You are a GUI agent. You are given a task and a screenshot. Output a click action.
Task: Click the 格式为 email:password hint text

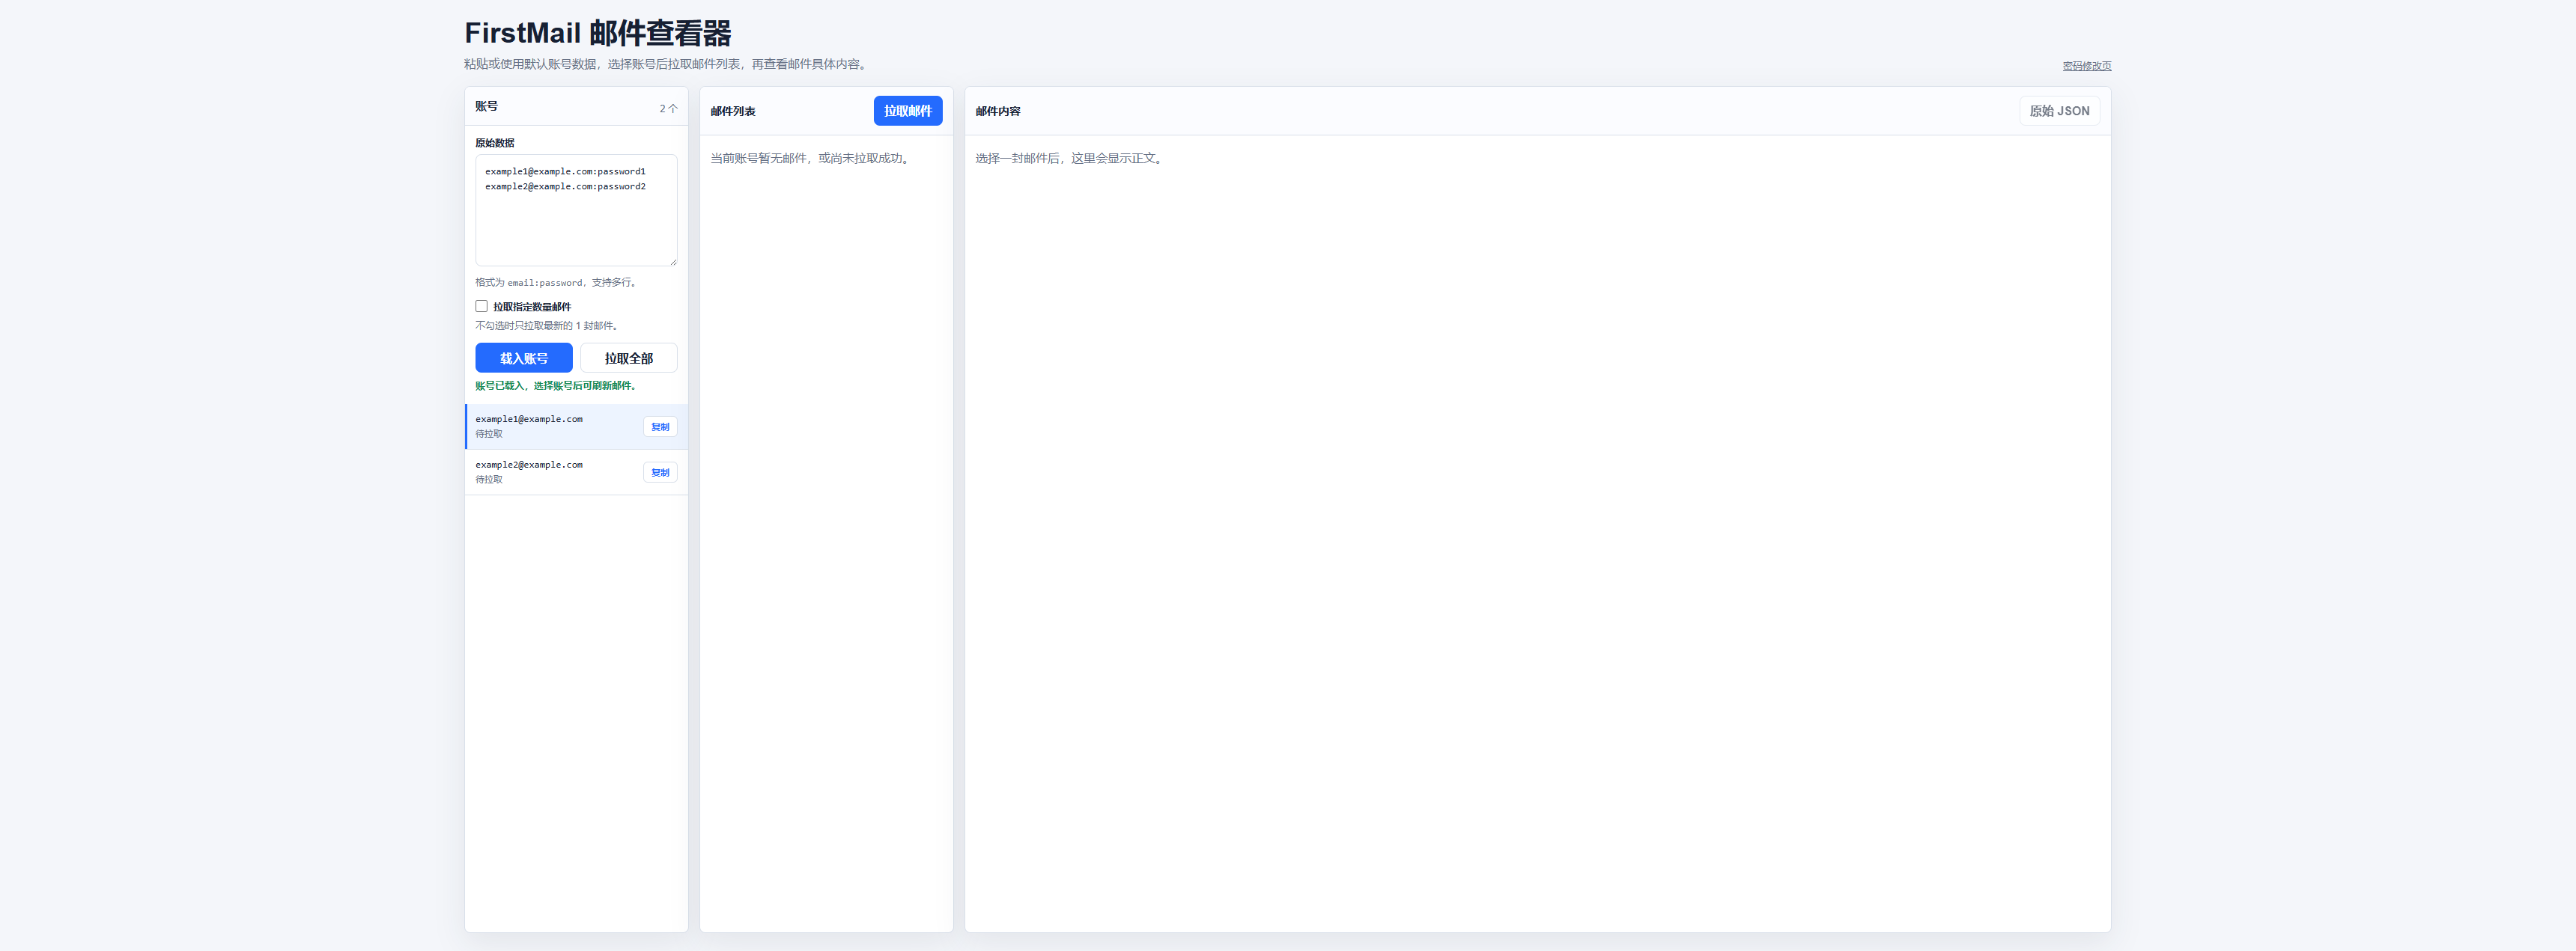click(x=556, y=283)
